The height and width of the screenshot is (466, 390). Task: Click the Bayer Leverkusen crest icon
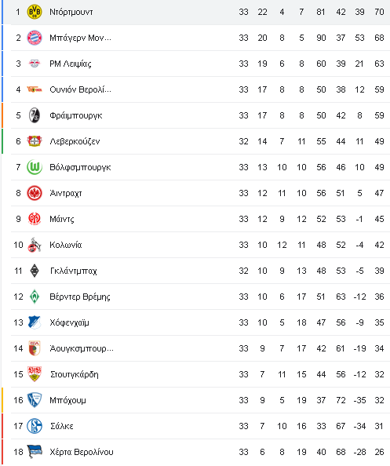point(35,141)
